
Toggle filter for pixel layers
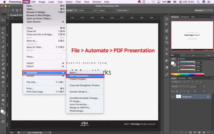point(184,82)
